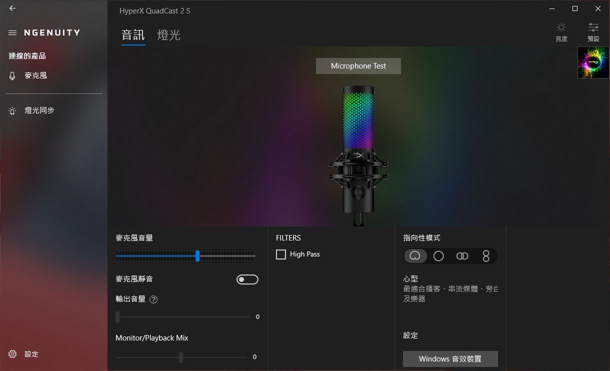Set the 輸出音量 slider
The height and width of the screenshot is (371, 610).
[x=182, y=317]
